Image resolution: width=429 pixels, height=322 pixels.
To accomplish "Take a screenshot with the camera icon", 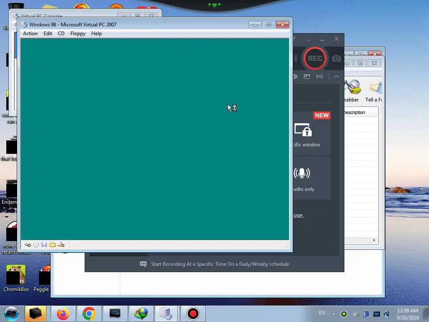I will (x=336, y=58).
